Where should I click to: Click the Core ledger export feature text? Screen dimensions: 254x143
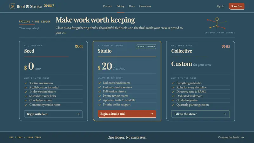click(41, 100)
